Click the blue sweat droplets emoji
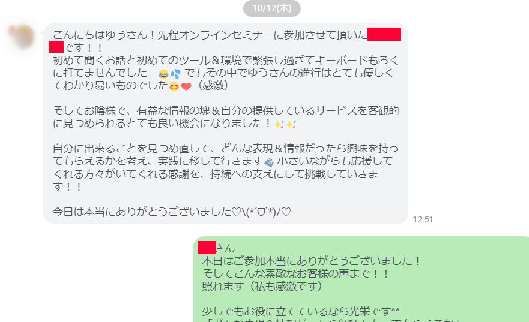Viewport: 529px width, 322px height. pyautogui.click(x=175, y=73)
